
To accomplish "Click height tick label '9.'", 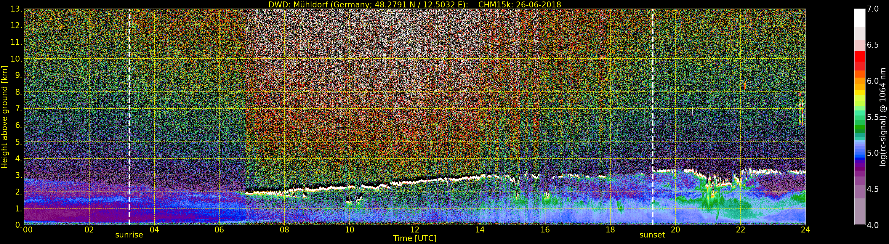I will coord(18,75).
